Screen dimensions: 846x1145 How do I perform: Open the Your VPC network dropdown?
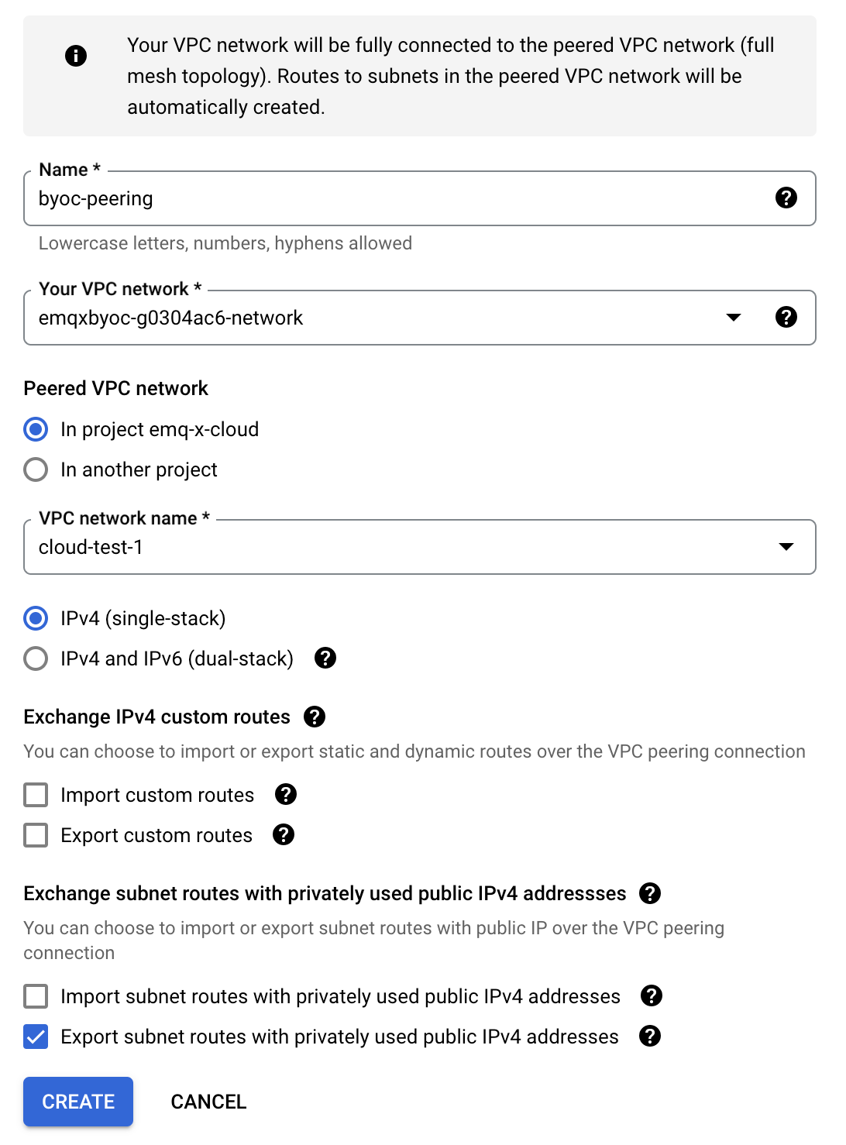(733, 317)
